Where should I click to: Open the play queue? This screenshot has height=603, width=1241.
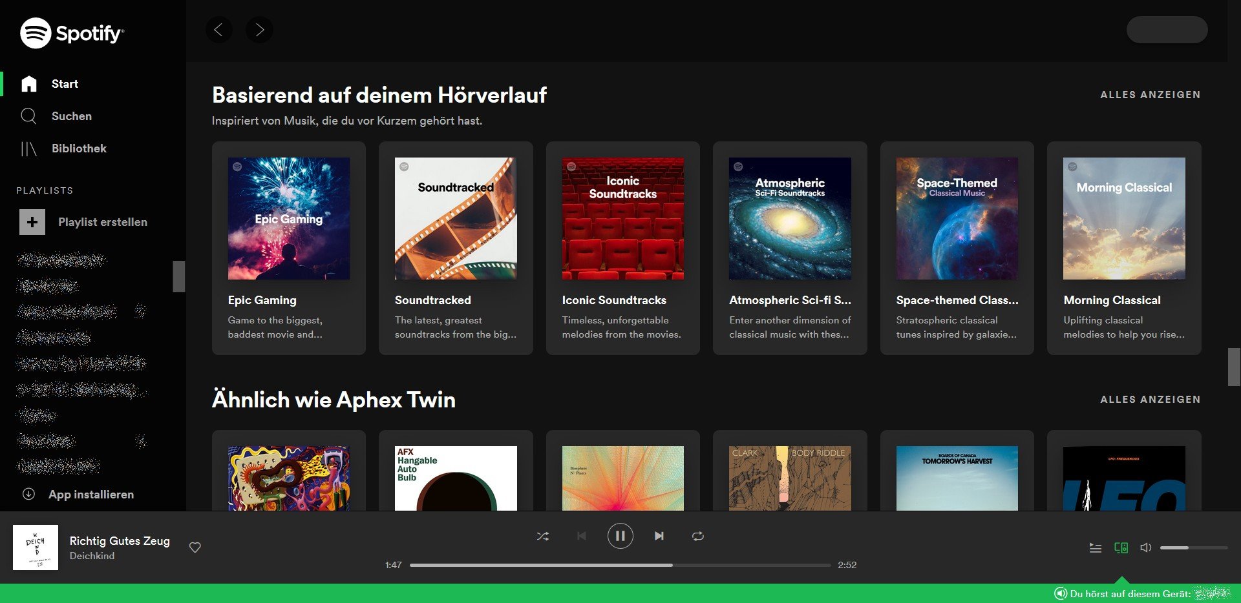pyautogui.click(x=1096, y=547)
